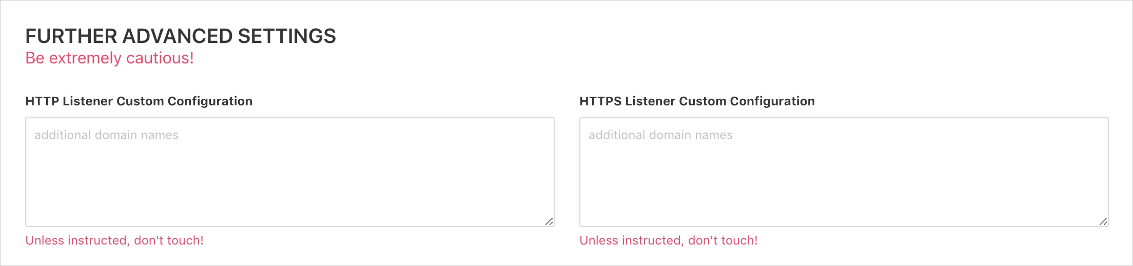
Task: Click the word 'cautious!' in the red subtitle
Action: point(160,58)
